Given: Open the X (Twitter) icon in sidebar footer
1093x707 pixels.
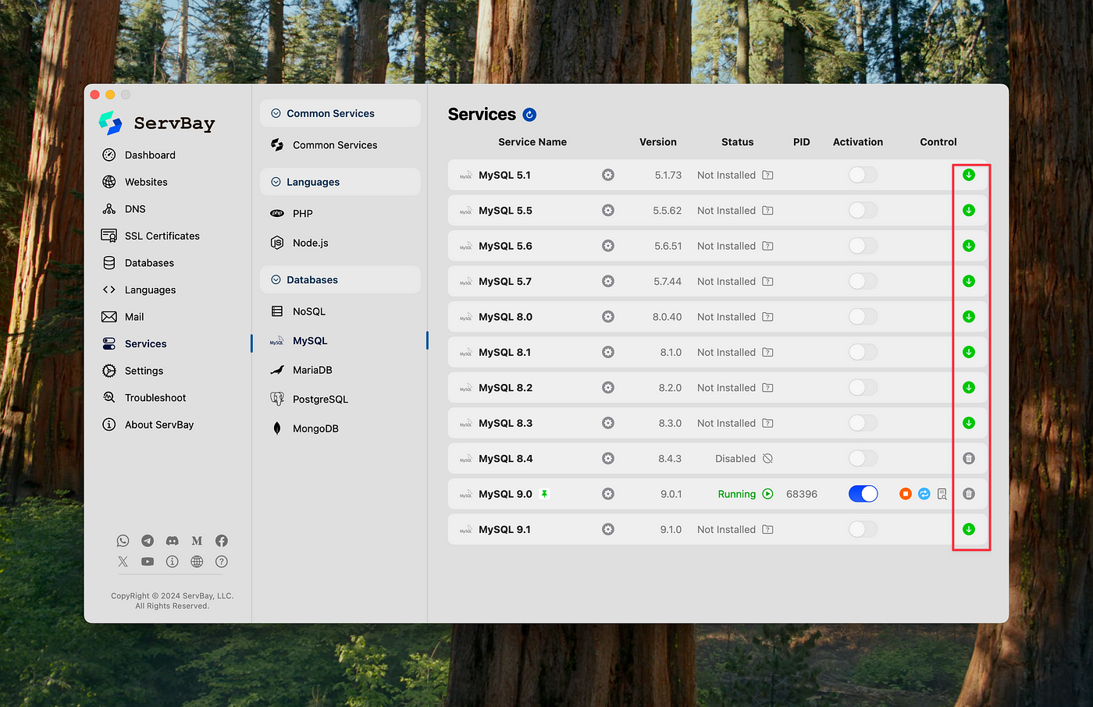Looking at the screenshot, I should coord(123,562).
